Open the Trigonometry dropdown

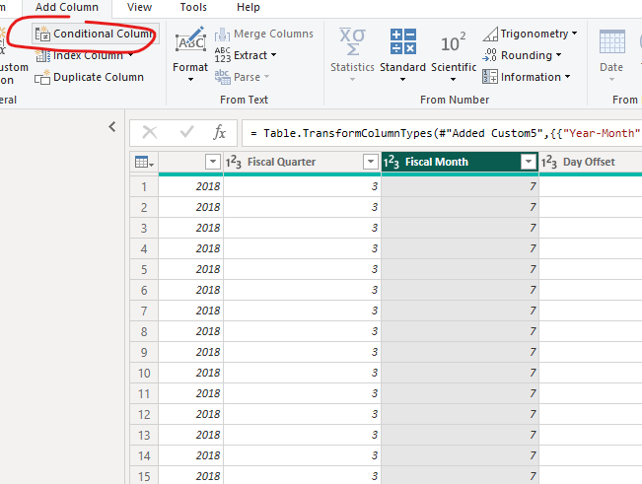click(x=530, y=34)
